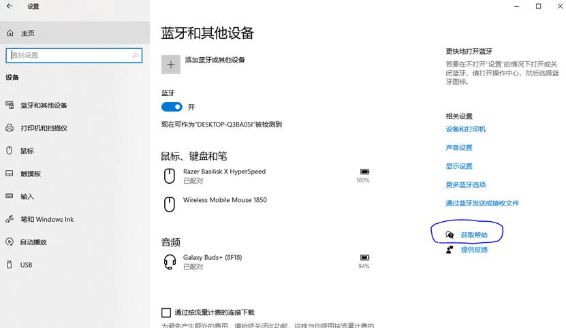Click the Galaxy Buds+ headset icon
The width and height of the screenshot is (566, 328).
(x=170, y=262)
